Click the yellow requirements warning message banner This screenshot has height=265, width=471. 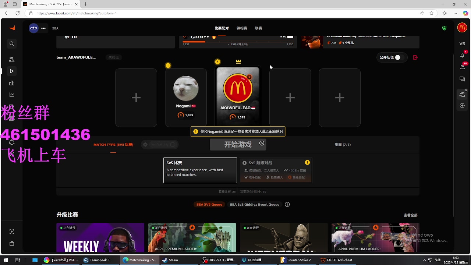238,131
